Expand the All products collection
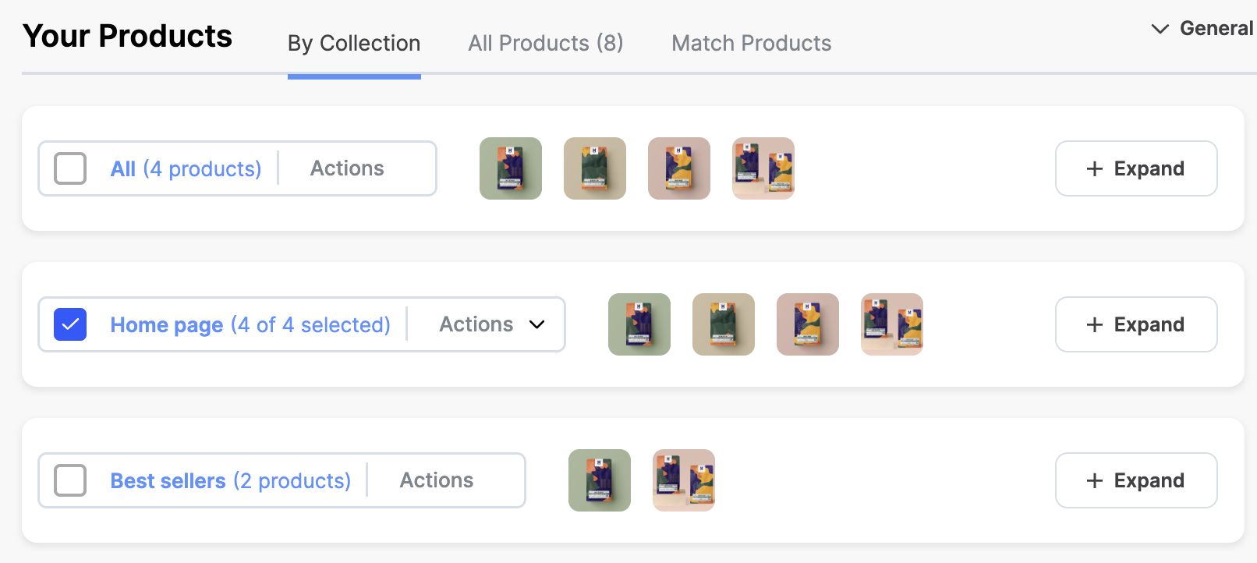The height and width of the screenshot is (563, 1257). click(1136, 168)
